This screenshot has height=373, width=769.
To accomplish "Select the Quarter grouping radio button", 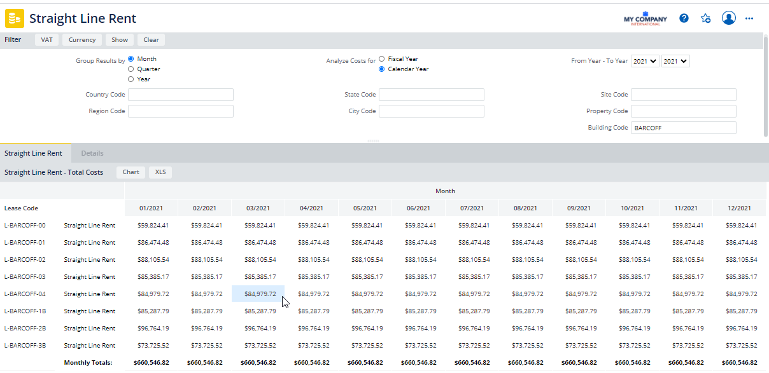I will click(131, 69).
